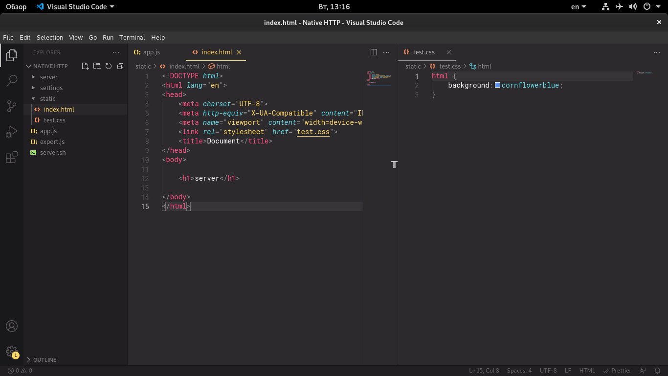Expand the server folder

75,77
